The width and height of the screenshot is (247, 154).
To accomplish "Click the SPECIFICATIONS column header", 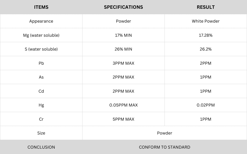I will 123,7.
